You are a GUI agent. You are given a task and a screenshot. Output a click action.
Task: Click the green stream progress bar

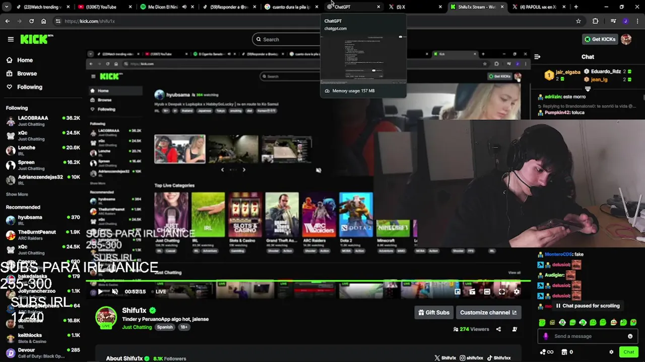[308, 282]
